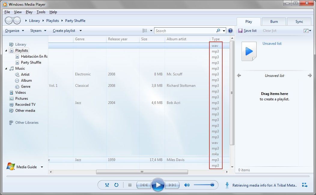Toggle repeat mode
The height and width of the screenshot is (195, 316).
pos(116,185)
